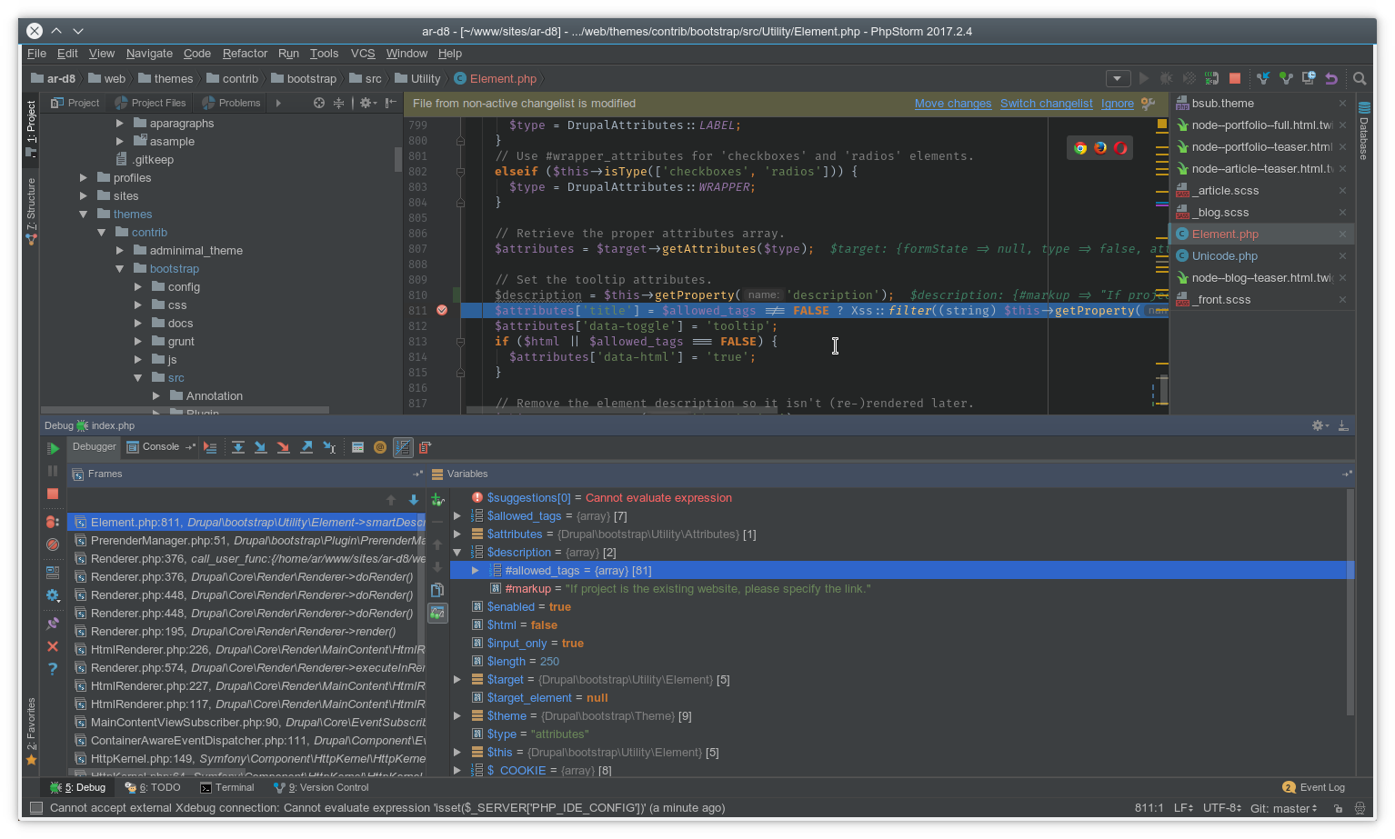Collapse the $description variable entry
1395x839 pixels.
457,552
